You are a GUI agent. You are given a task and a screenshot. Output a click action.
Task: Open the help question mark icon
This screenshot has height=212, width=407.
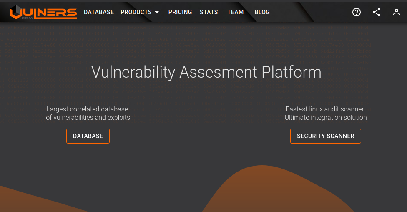pyautogui.click(x=357, y=12)
